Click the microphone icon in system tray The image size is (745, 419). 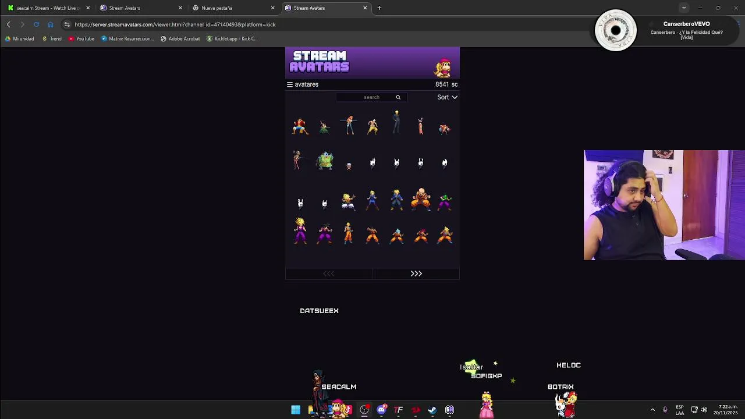[x=665, y=410]
